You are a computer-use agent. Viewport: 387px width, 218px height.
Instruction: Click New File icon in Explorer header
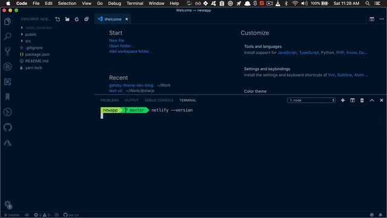pos(57,19)
